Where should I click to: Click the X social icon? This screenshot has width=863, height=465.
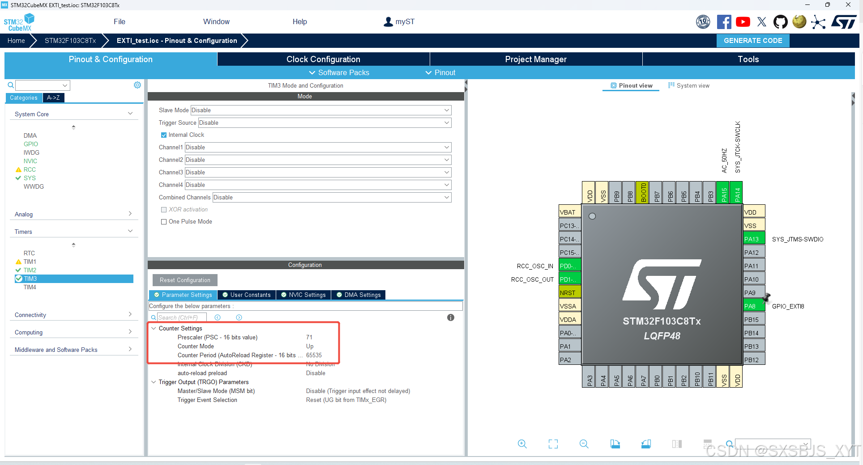click(762, 22)
